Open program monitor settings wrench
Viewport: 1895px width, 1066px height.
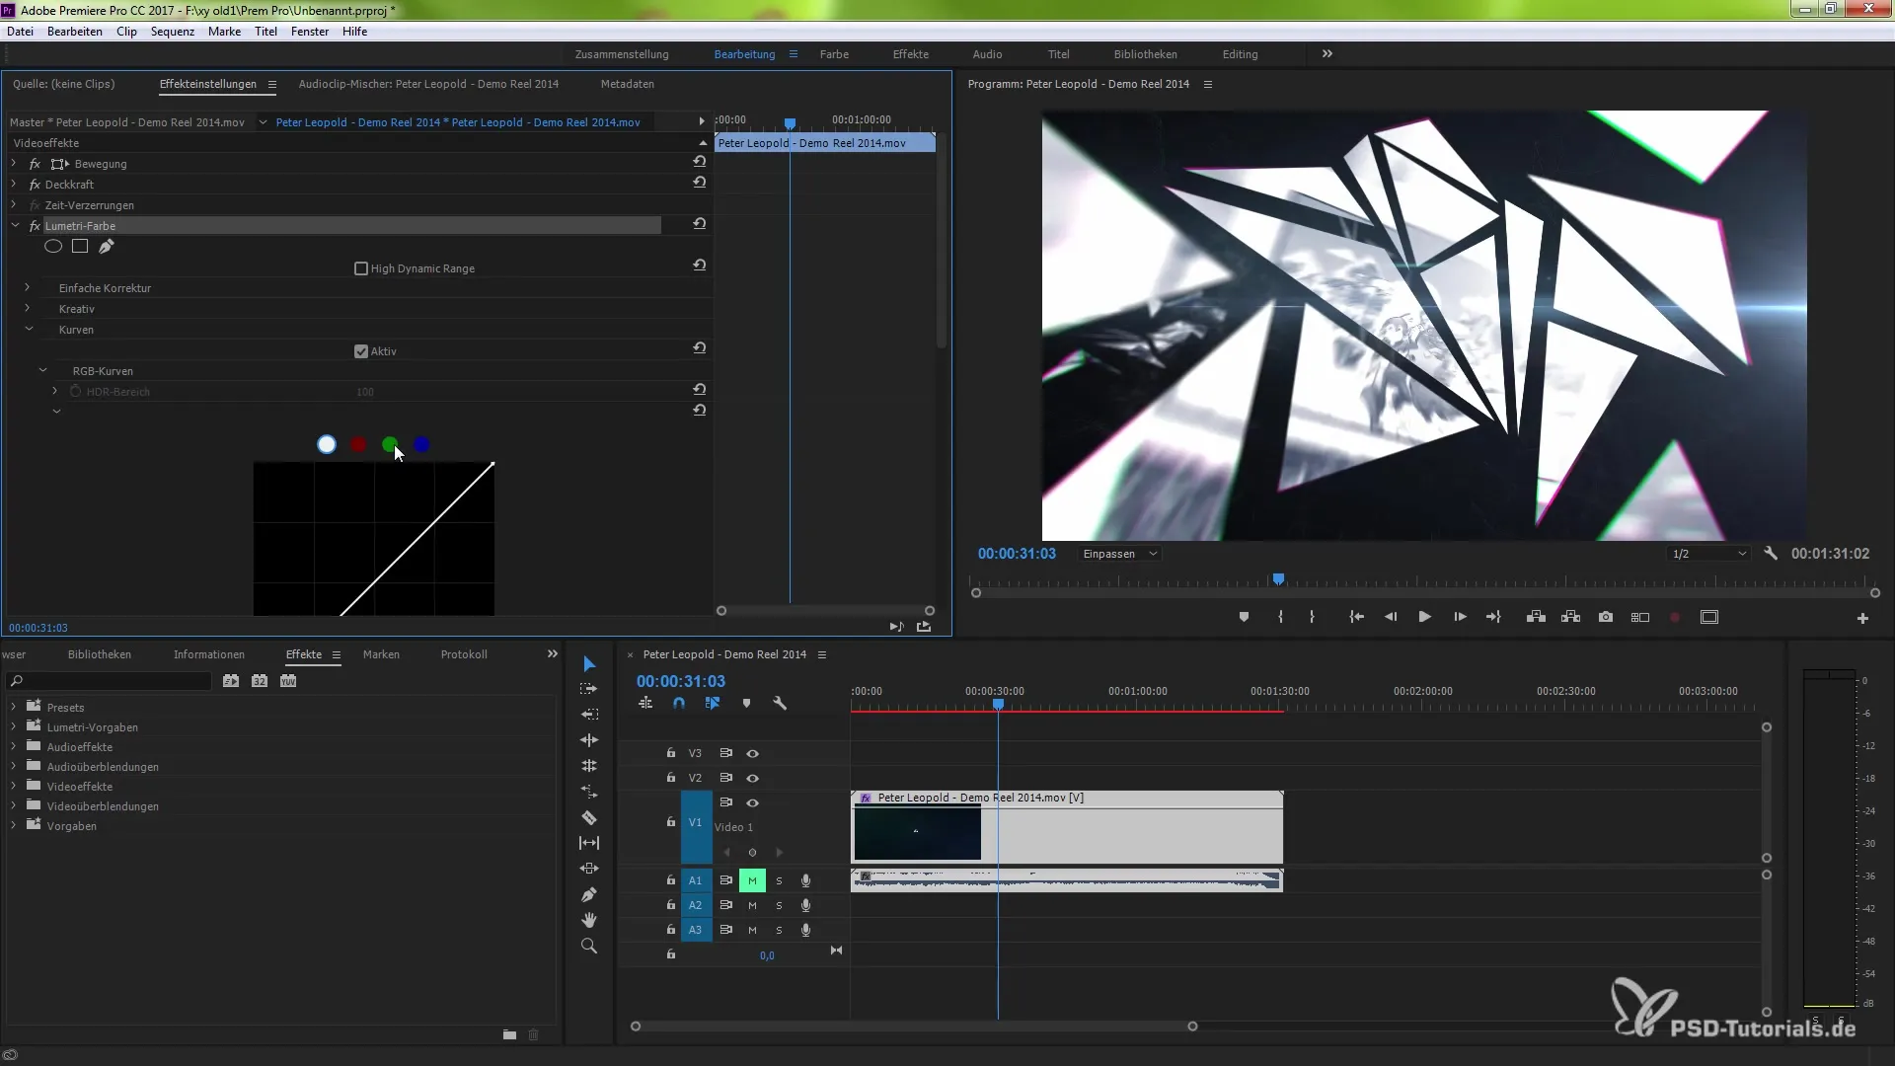point(1771,554)
